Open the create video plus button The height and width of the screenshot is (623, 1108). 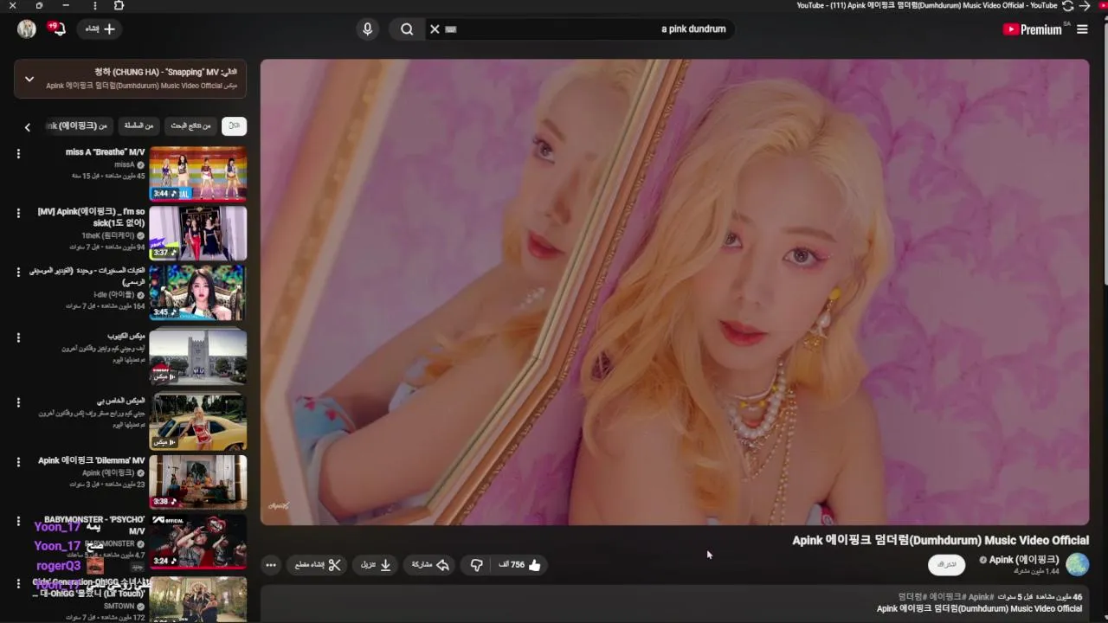click(100, 29)
